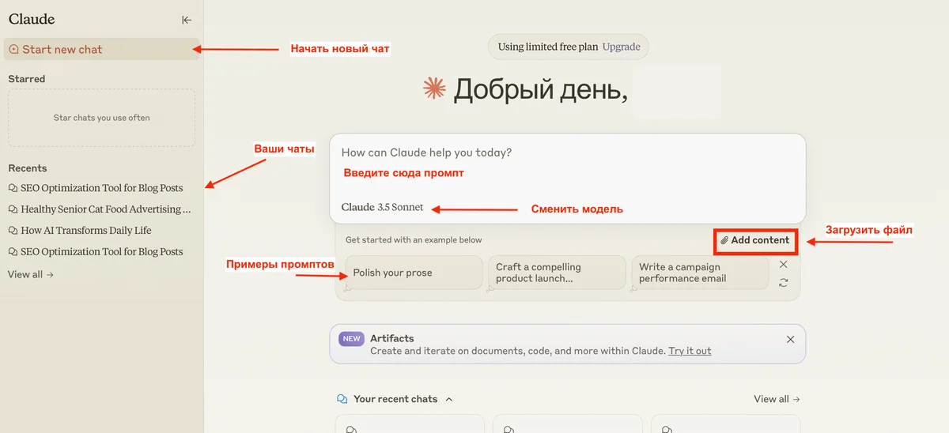
Task: Click the refresh example prompts icon
Action: (783, 283)
